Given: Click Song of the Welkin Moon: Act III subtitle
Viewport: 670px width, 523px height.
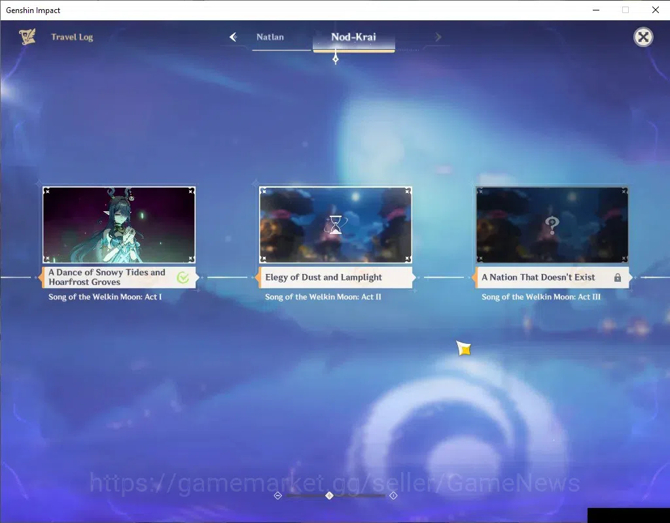Looking at the screenshot, I should 541,297.
